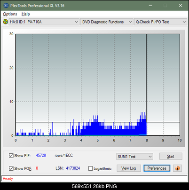Close the PlexTools Professional XL window
This screenshot has width=189, height=190.
181,6
